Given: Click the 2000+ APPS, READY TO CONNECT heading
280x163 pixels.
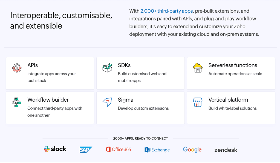Looking at the screenshot, I should point(140,139).
